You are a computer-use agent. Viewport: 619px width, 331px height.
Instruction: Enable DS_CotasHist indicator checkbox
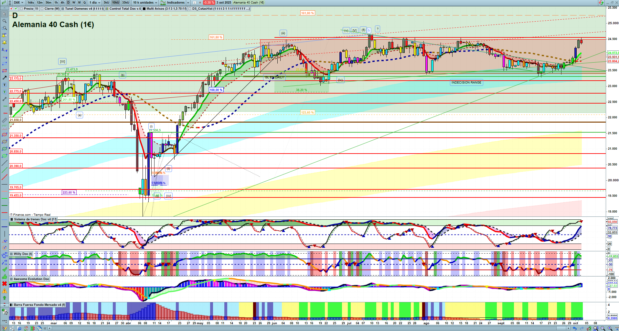(x=190, y=9)
